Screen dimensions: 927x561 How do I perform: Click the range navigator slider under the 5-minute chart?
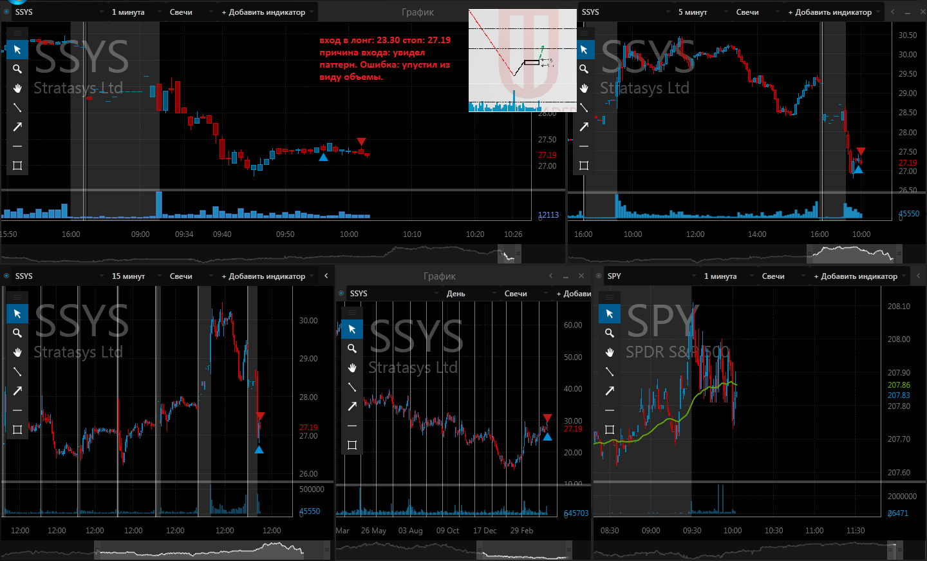pos(855,253)
